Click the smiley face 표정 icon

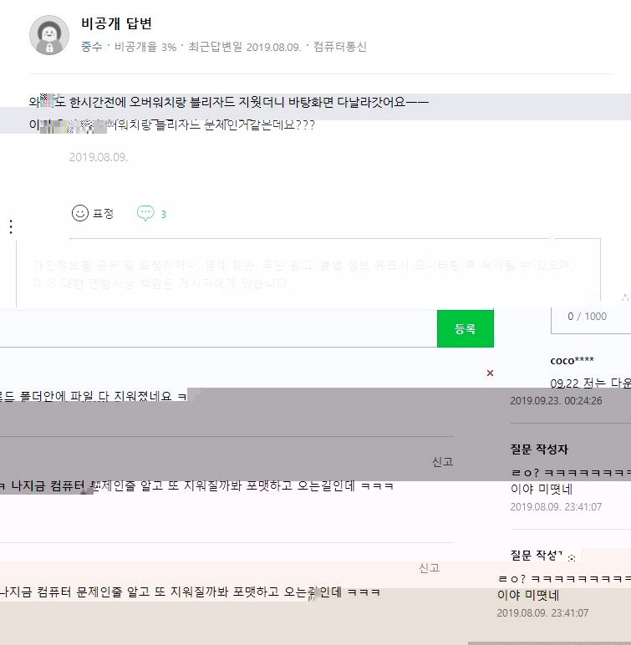pos(80,213)
